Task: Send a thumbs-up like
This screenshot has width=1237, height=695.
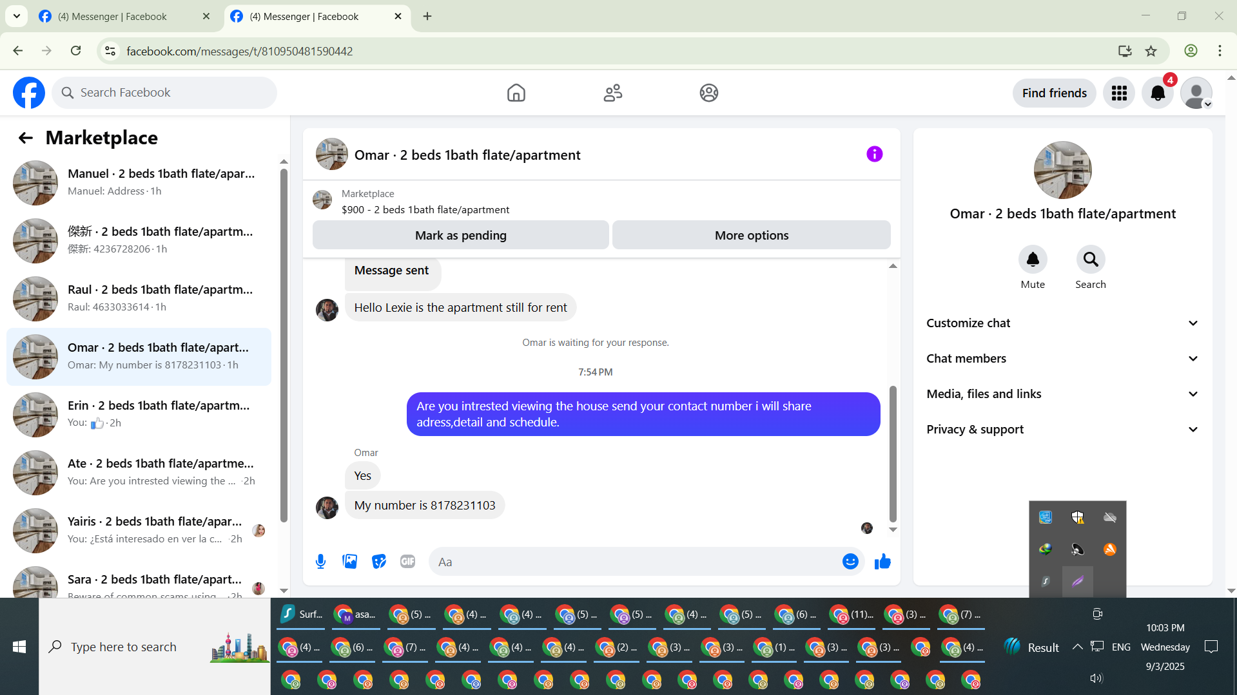Action: click(882, 562)
